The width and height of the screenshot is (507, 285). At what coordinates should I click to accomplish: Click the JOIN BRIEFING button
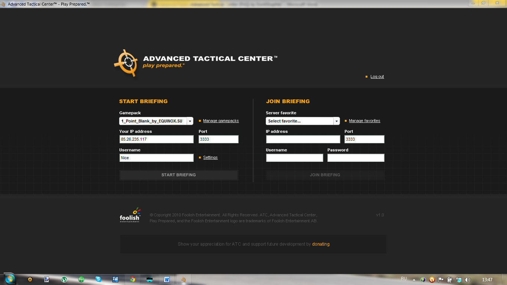pos(325,175)
